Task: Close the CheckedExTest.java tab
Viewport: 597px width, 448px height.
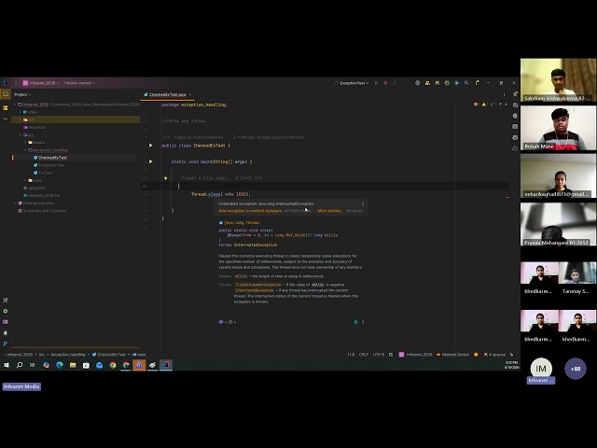Action: (190, 94)
